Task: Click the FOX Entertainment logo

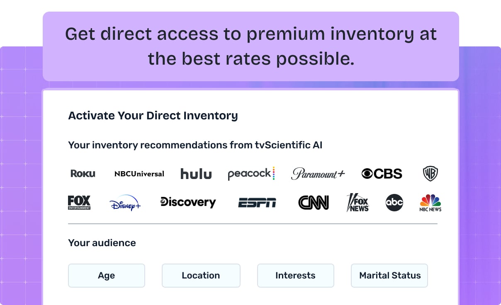Action: tap(79, 203)
